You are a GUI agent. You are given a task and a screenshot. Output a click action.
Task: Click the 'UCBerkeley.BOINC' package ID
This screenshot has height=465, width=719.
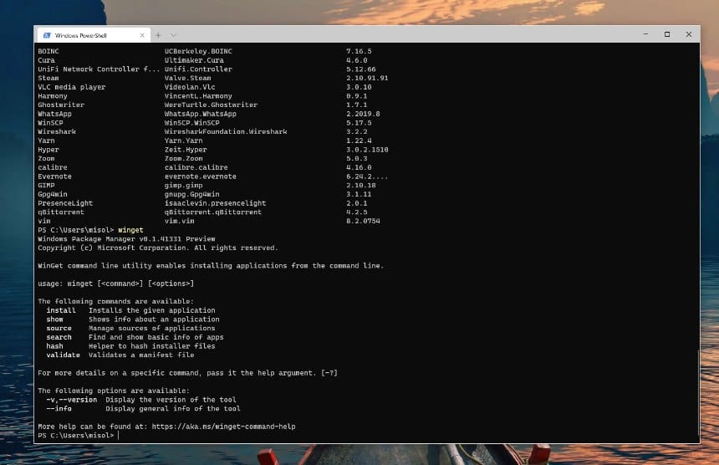pyautogui.click(x=198, y=51)
